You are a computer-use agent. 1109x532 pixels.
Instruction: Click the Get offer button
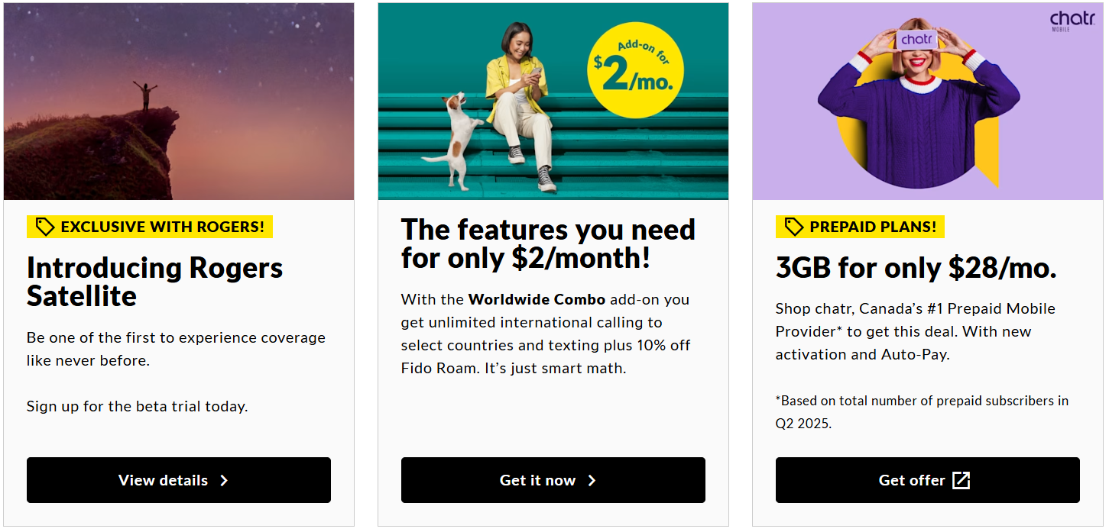926,480
